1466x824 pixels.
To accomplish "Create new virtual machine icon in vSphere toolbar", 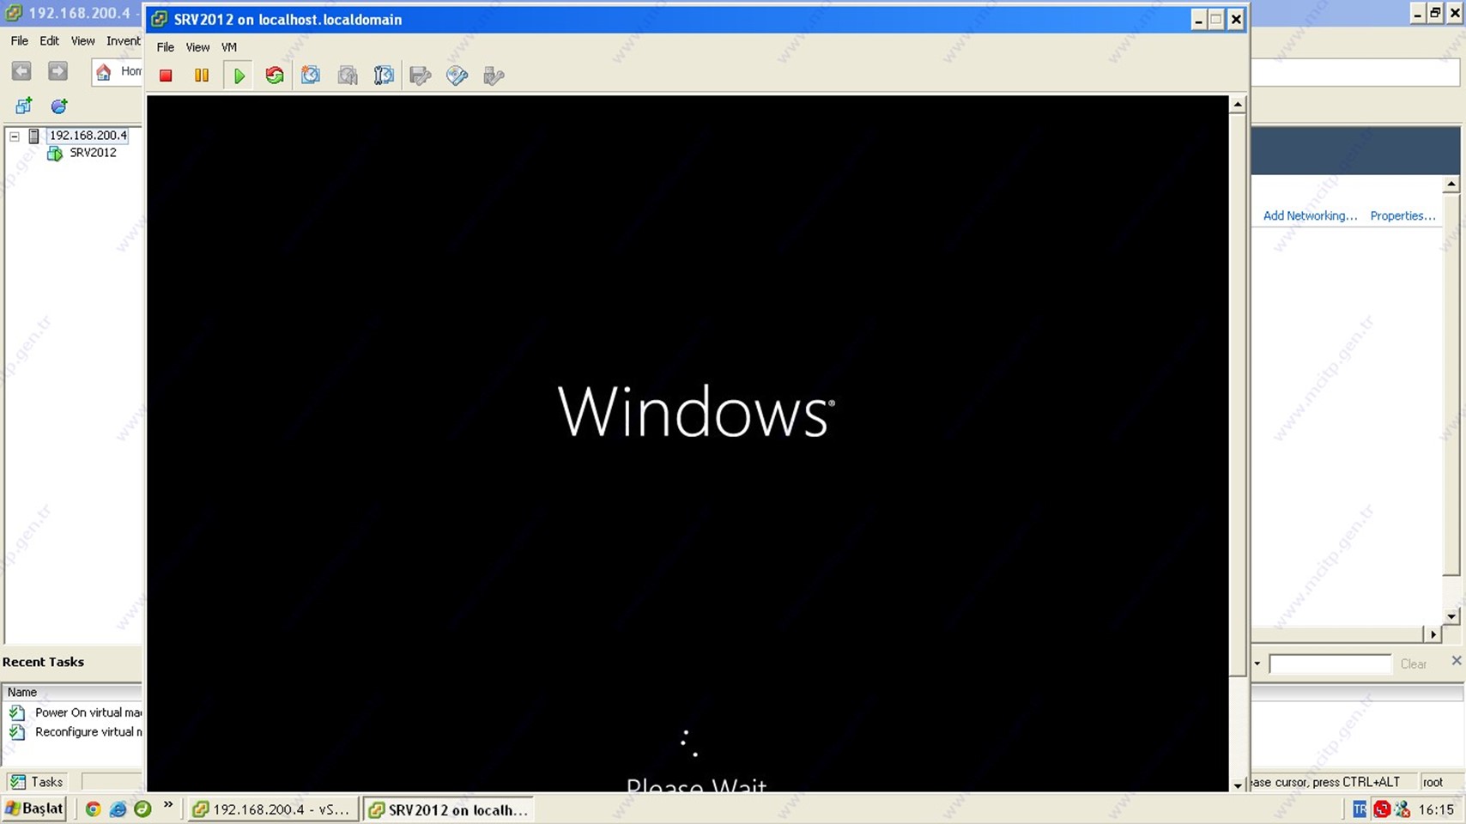I will [x=23, y=106].
